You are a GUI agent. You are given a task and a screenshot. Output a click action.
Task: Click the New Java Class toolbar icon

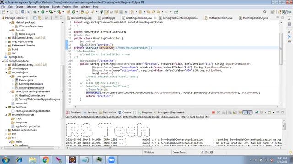click(x=73, y=12)
